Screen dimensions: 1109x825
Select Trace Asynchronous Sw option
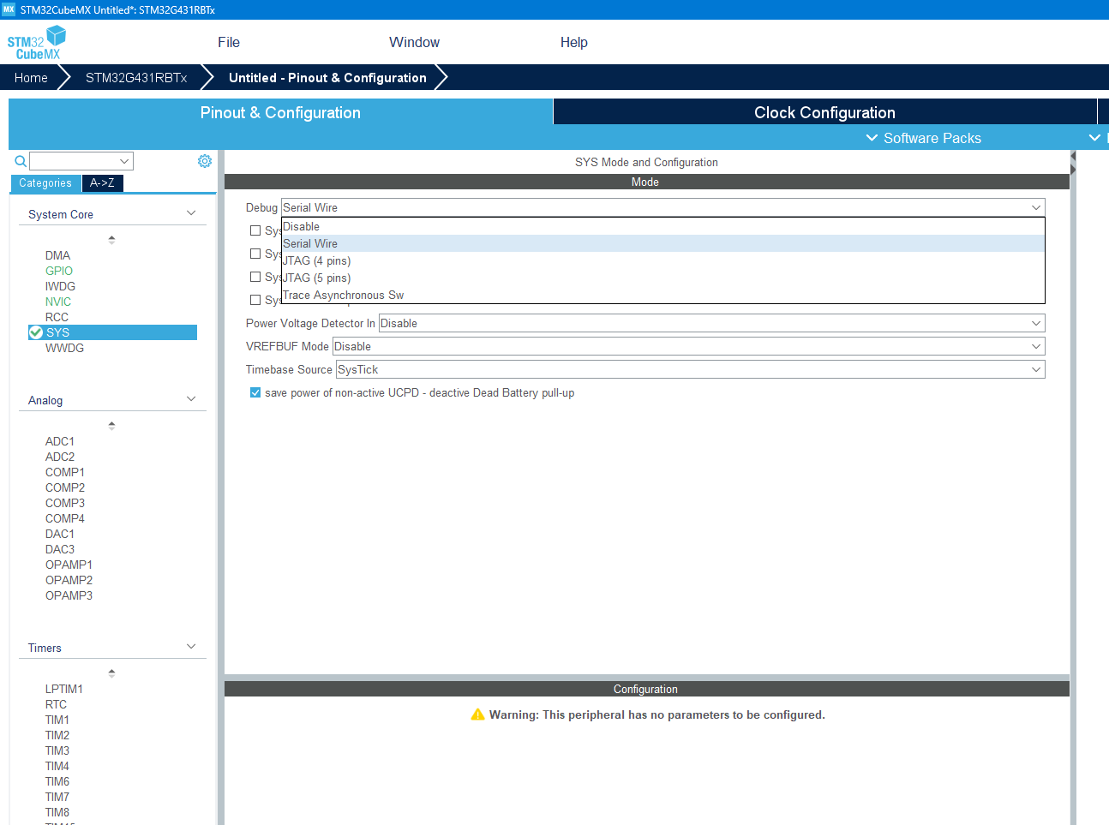662,295
